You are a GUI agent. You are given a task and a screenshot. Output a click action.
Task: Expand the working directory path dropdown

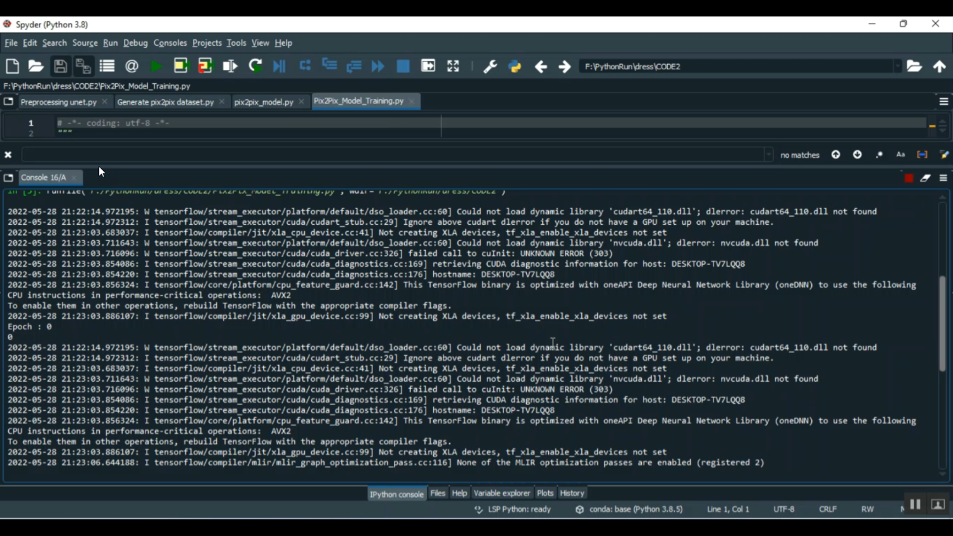click(897, 67)
